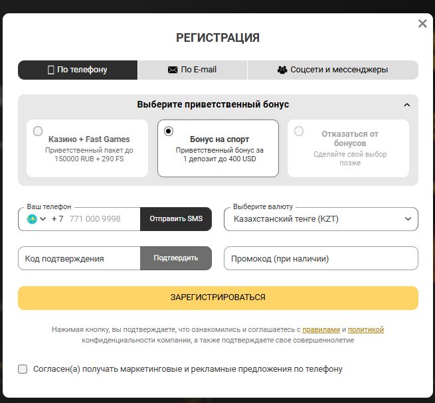Image resolution: width=435 pixels, height=403 pixels.
Task: Switch to Соцсети и мессенджеры tab
Action: pyautogui.click(x=333, y=70)
